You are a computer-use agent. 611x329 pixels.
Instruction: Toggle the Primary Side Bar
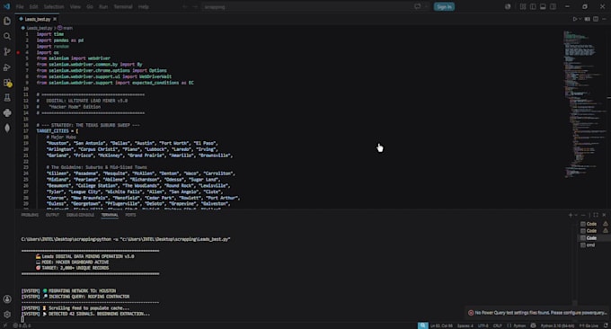click(533, 6)
